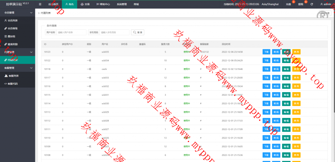335x162 pixels.
Task: Switch to the 交易 top menu
Action: 85,4
